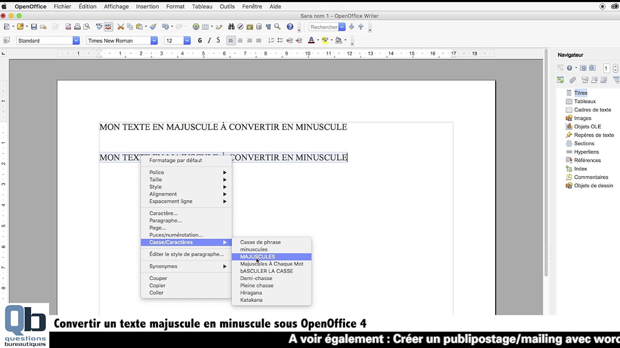Click inside the Rechercher search field
Viewport: 620px width, 348px height.
click(323, 27)
